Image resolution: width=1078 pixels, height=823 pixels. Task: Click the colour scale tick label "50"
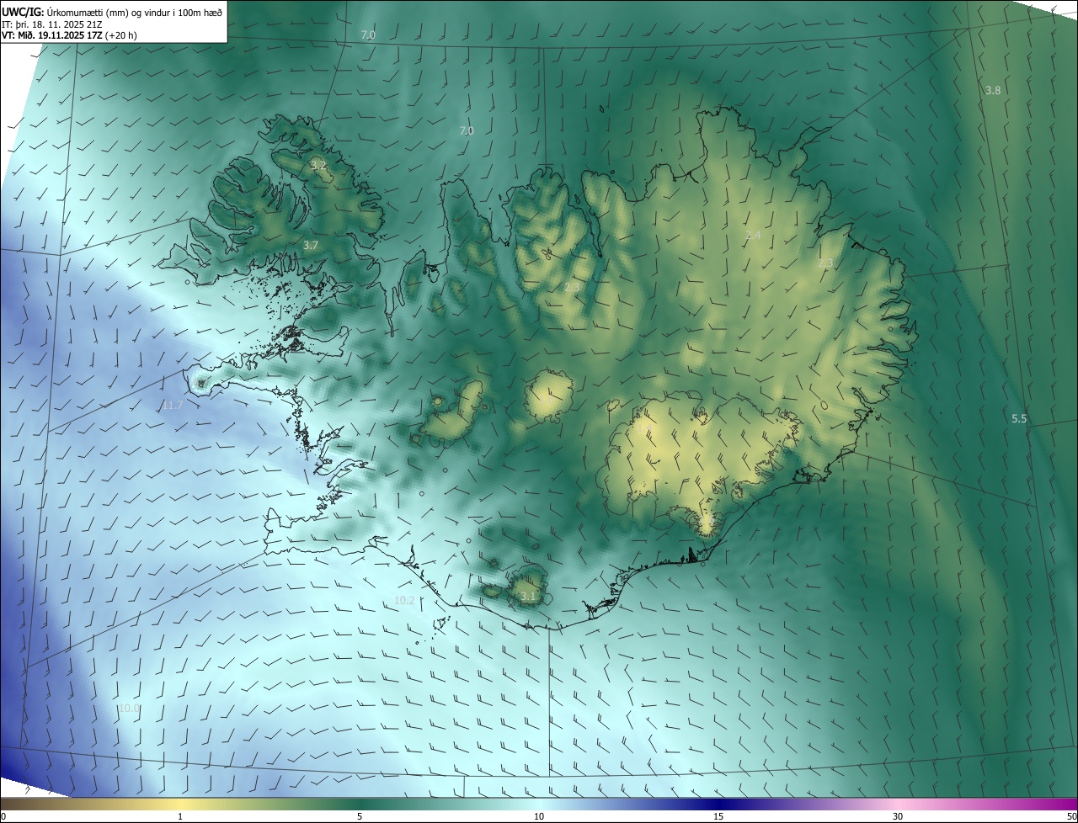click(x=1071, y=816)
